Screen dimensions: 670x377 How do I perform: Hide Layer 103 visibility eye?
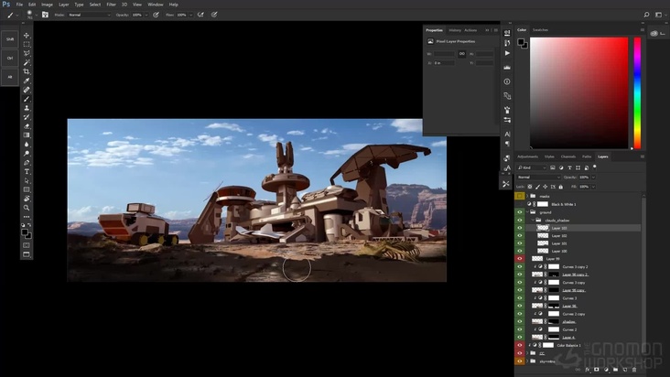520,228
